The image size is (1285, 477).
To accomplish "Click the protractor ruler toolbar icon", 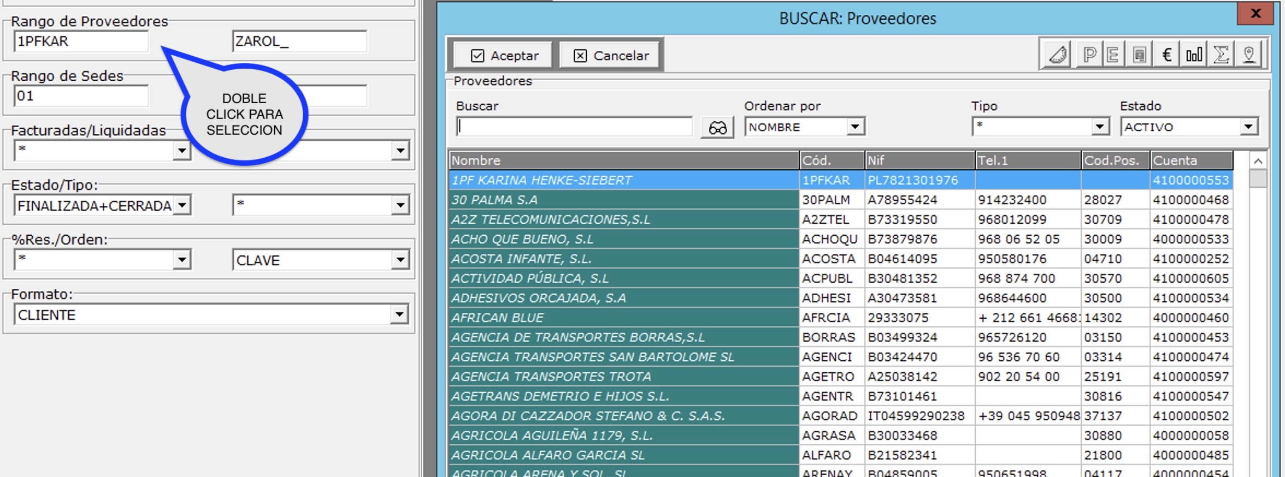I will click(x=1058, y=55).
